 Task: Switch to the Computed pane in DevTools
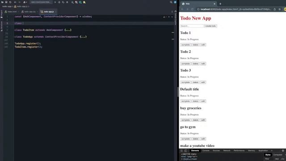278,155
